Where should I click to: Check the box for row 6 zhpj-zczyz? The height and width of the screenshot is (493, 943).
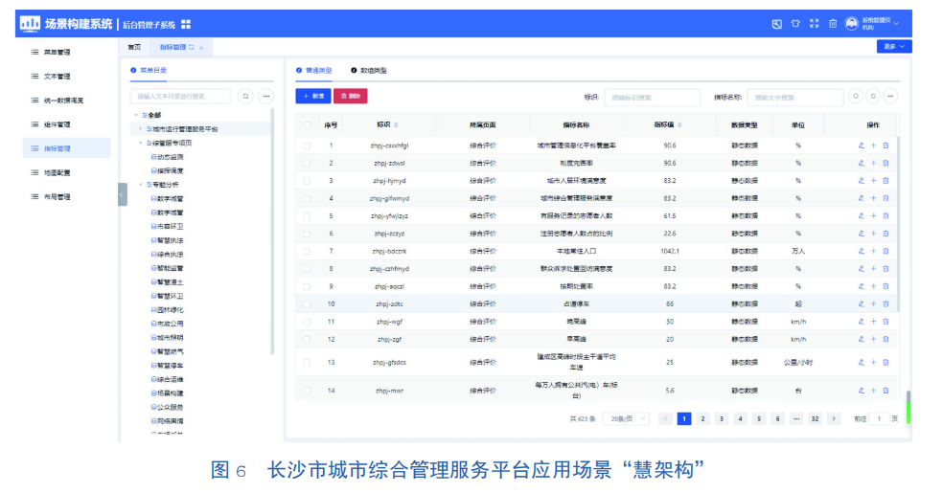tap(308, 234)
